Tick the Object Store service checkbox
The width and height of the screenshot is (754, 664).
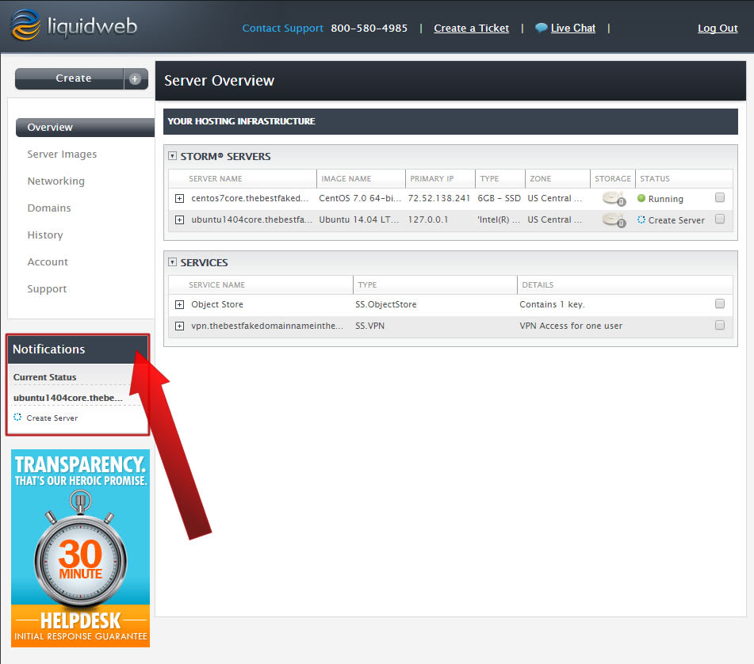719,303
